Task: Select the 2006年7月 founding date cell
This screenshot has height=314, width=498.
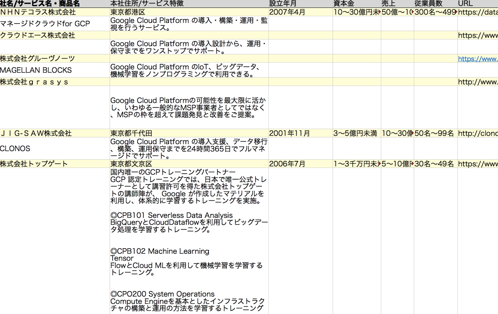Action: [301, 164]
